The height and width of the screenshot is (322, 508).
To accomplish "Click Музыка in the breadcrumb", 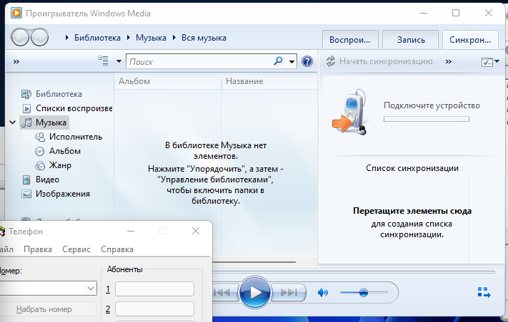I will [x=151, y=38].
